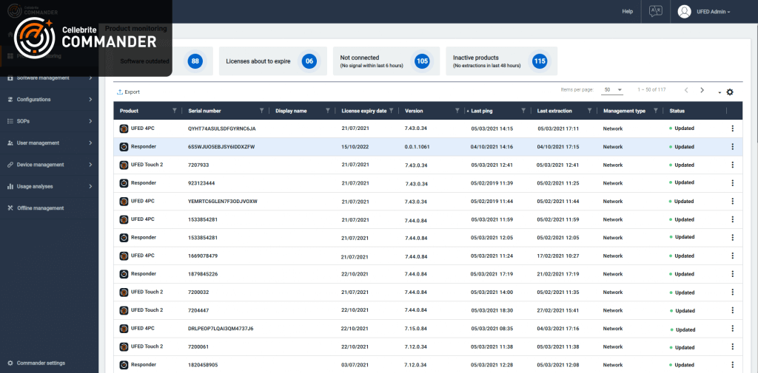Sort table by Last ping header

[x=482, y=111]
